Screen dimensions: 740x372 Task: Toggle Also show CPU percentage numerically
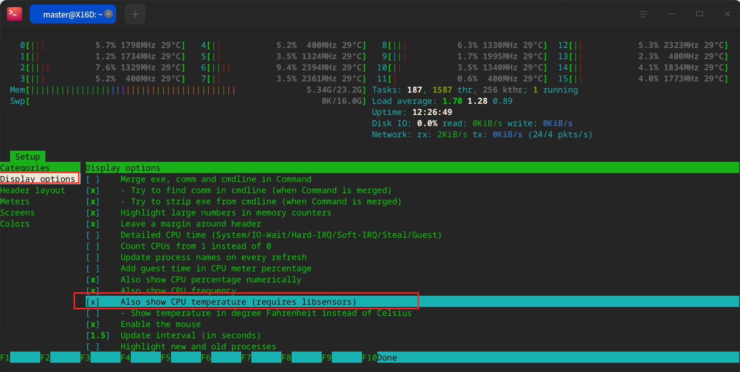tap(93, 280)
